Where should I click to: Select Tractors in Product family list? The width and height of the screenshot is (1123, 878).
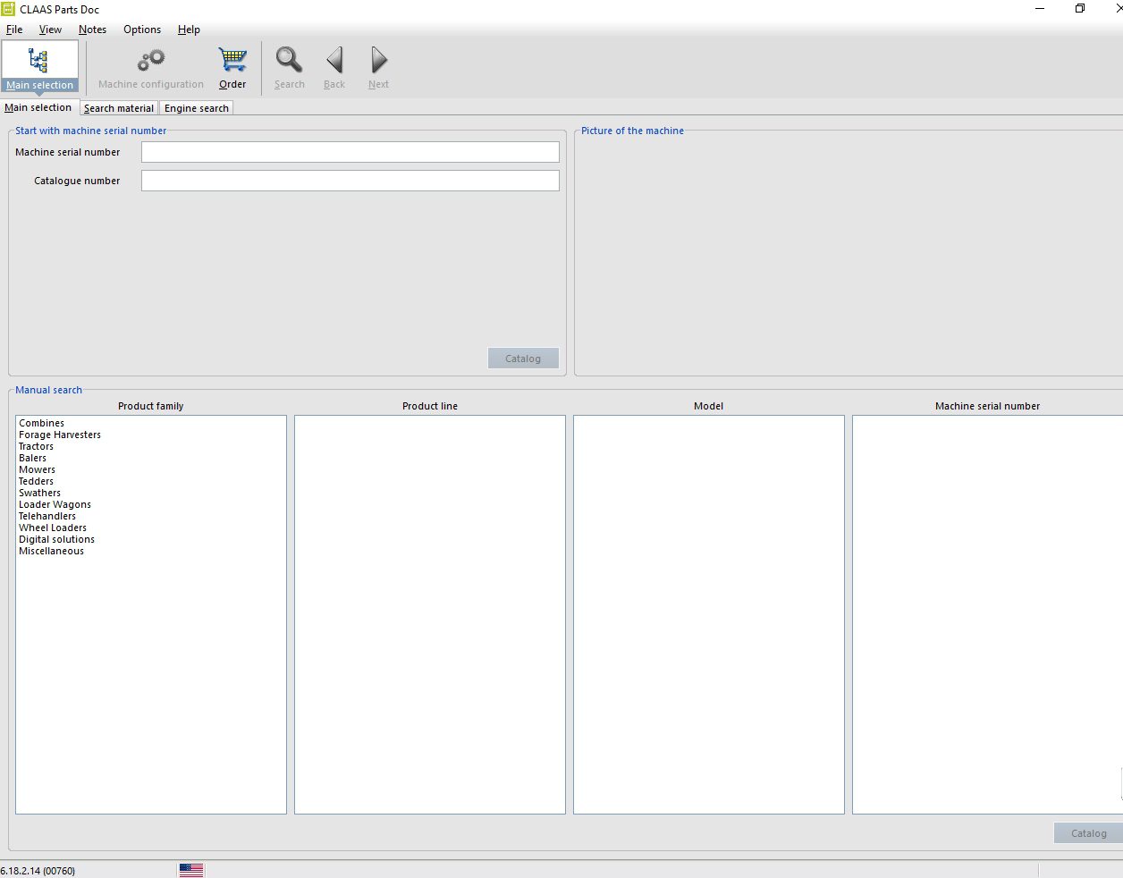[37, 446]
